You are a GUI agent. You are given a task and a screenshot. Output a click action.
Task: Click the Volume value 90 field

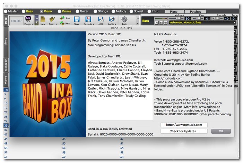click(x=188, y=19)
